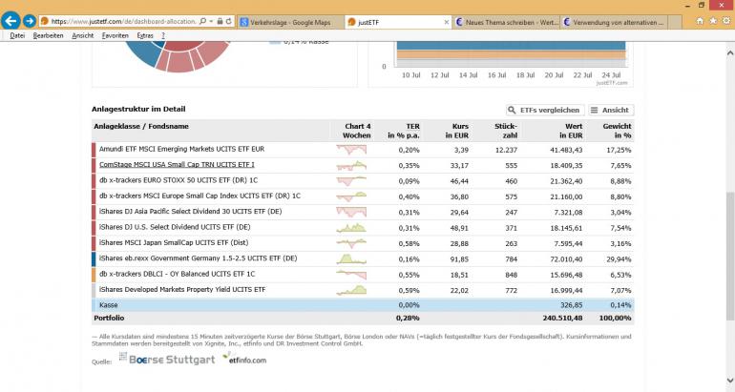Switch to Verkehrslage - Google Maps tab

tap(290, 22)
